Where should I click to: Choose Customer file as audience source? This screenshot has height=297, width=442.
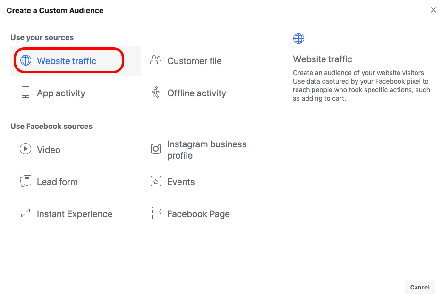tap(194, 61)
